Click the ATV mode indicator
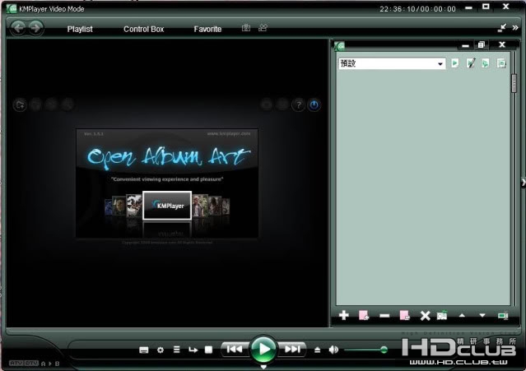The width and height of the screenshot is (526, 371). 16,363
